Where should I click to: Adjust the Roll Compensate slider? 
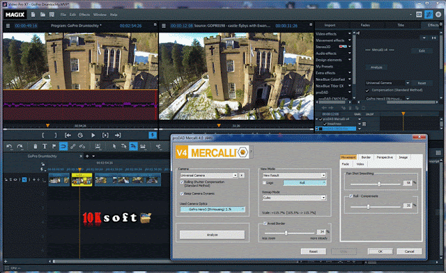tap(368, 207)
